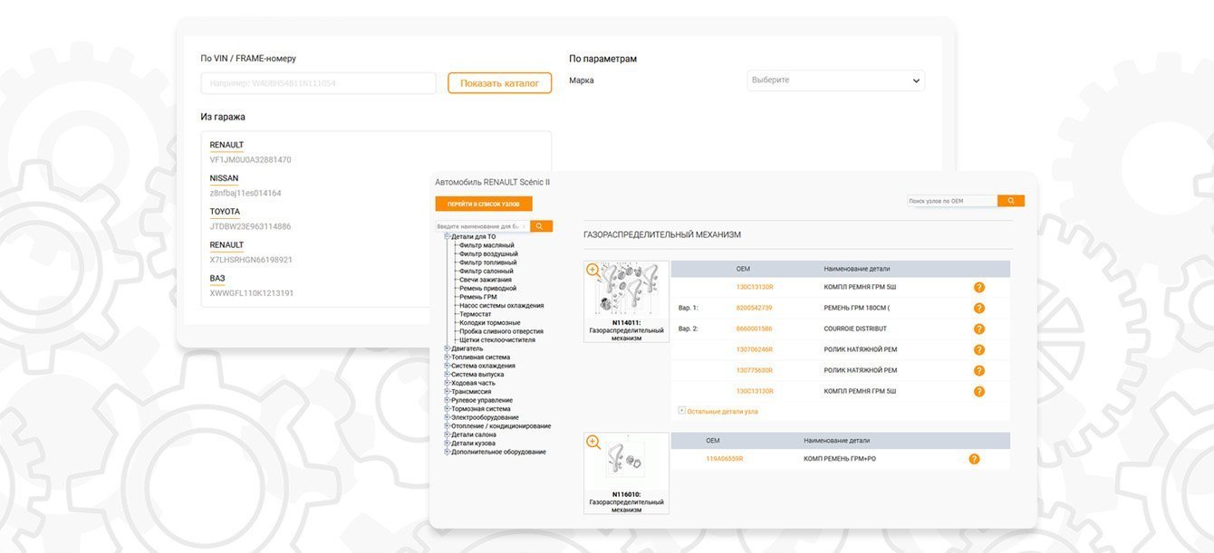This screenshot has width=1214, height=553.
Task: Select garage car RENAULT X7LHSRHGN66198921
Action: [251, 252]
